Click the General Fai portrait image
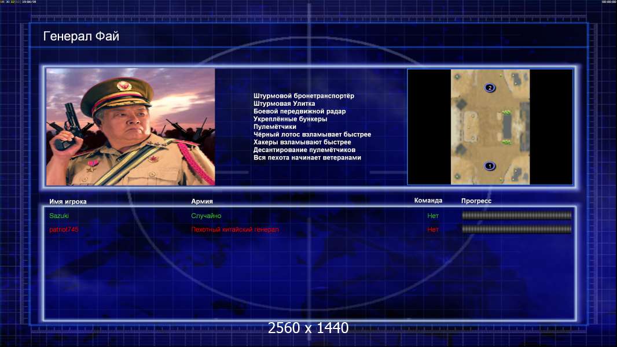 131,127
